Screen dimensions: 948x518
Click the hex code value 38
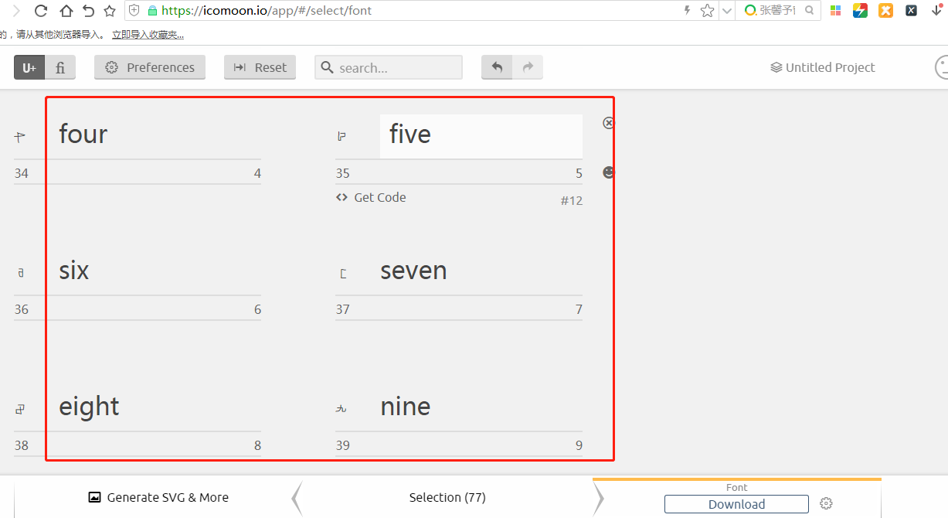(21, 445)
